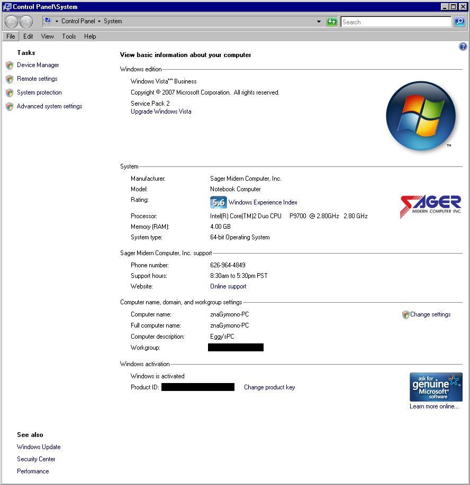Select the support phone number 626-964-4849
This screenshot has height=485, width=470.
click(x=228, y=265)
